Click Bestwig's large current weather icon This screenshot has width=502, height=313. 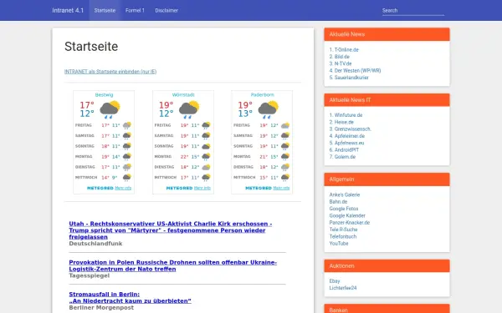point(110,109)
